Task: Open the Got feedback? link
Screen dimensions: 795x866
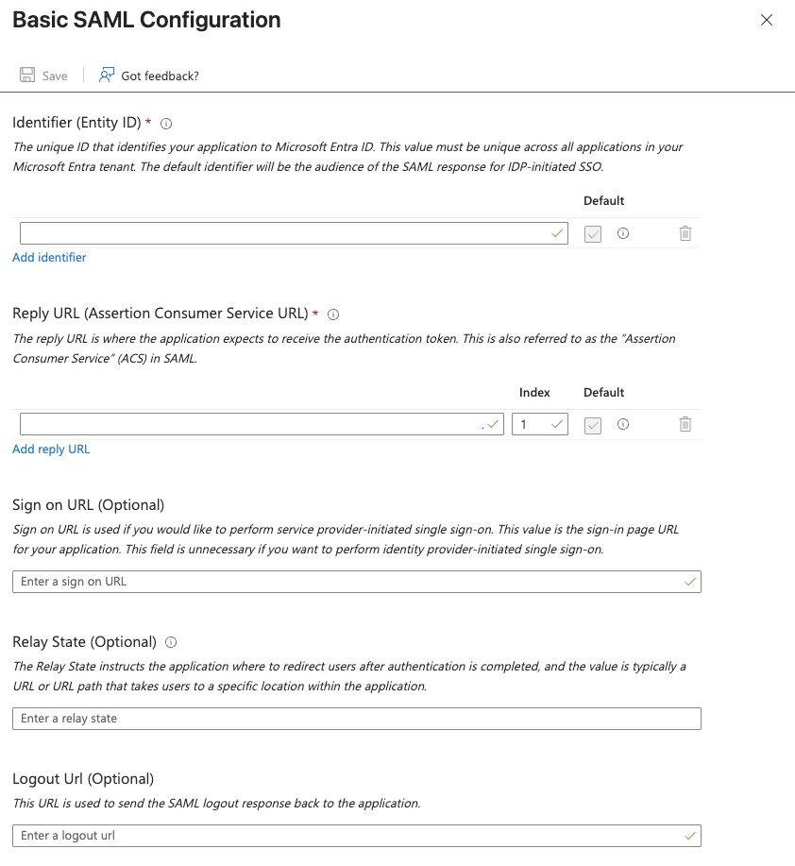Action: [160, 76]
